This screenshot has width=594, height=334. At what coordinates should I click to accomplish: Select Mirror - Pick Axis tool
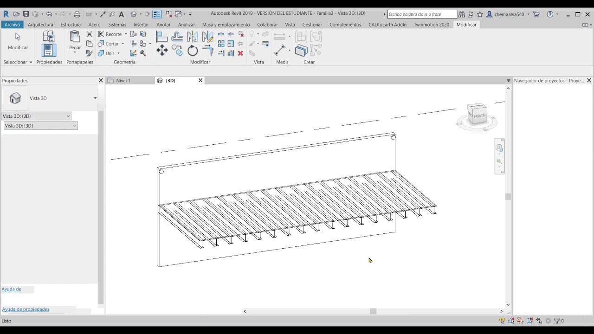coord(192,36)
